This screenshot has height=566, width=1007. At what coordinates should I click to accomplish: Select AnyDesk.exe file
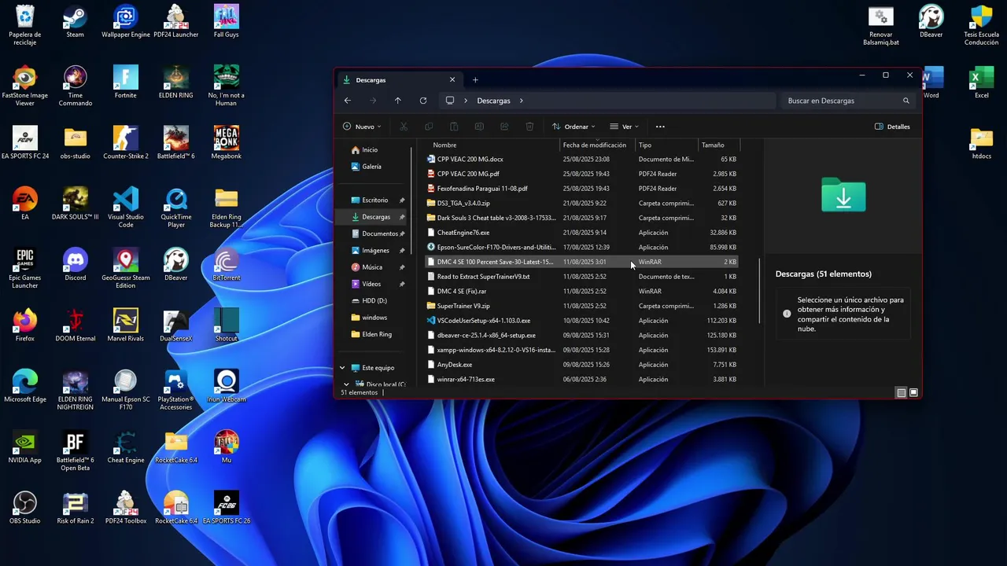(x=582, y=365)
